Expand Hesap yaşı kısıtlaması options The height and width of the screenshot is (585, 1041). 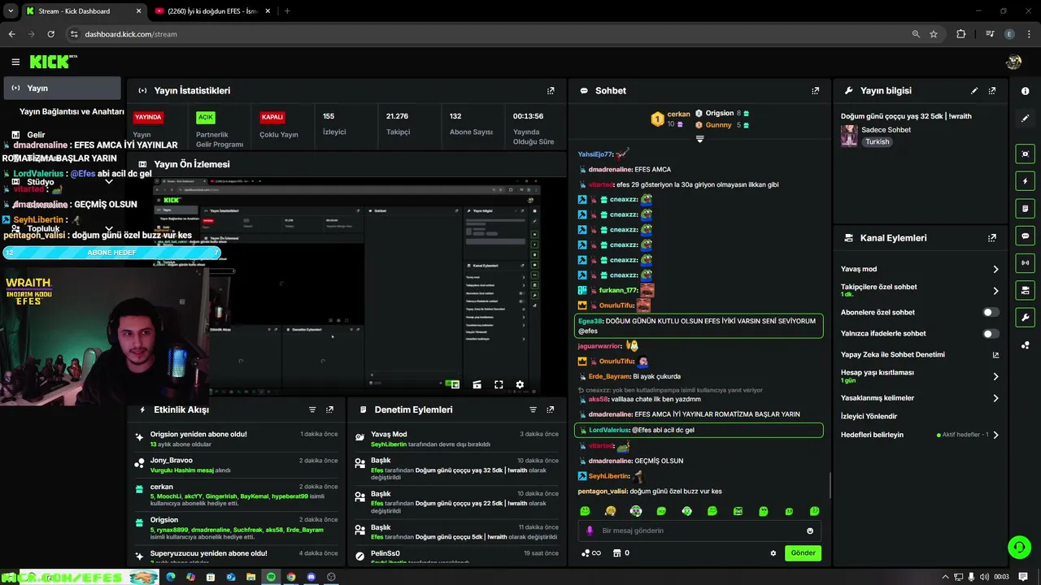point(995,376)
